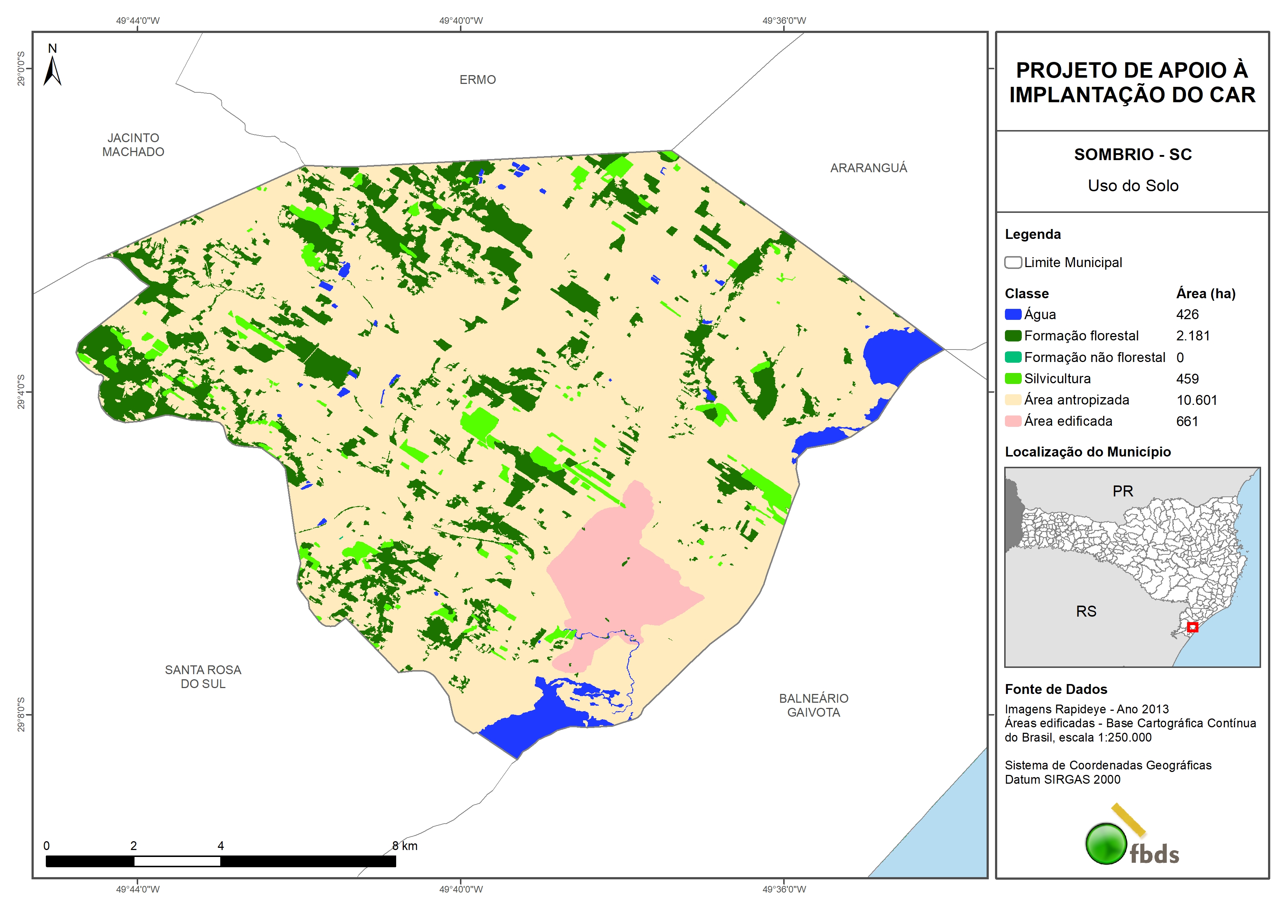Click the pink Área edificada swatch
This screenshot has height=909, width=1286.
point(1013,421)
